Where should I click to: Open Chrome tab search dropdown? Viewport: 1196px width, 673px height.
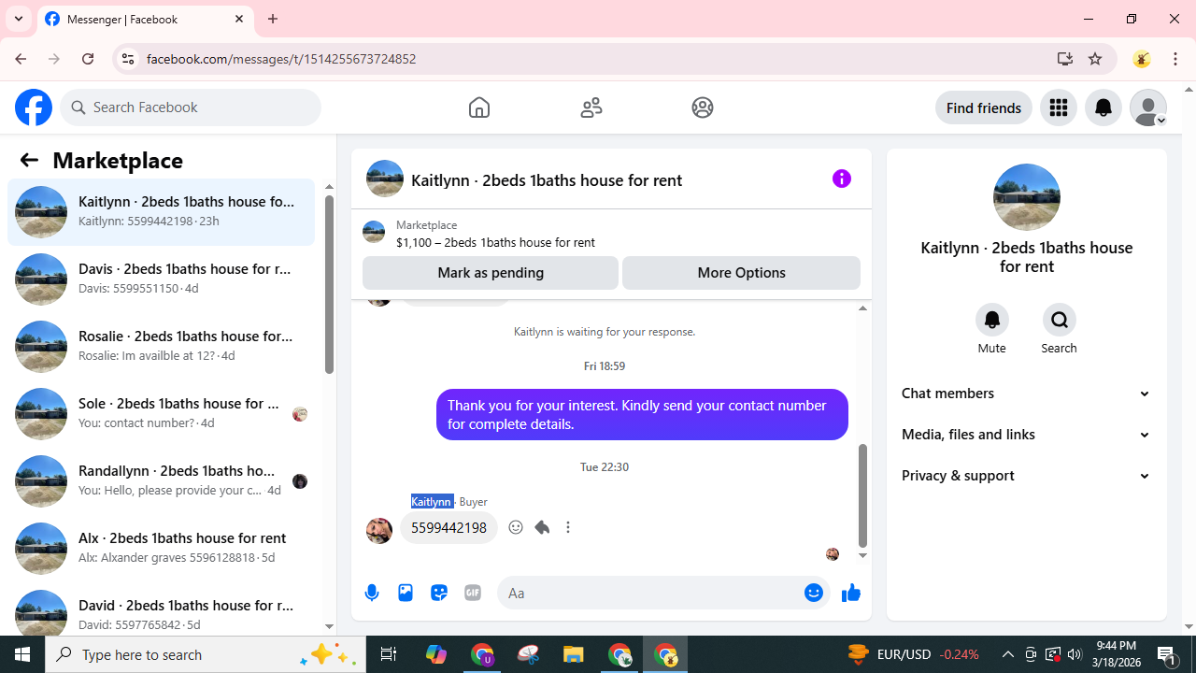pyautogui.click(x=19, y=19)
